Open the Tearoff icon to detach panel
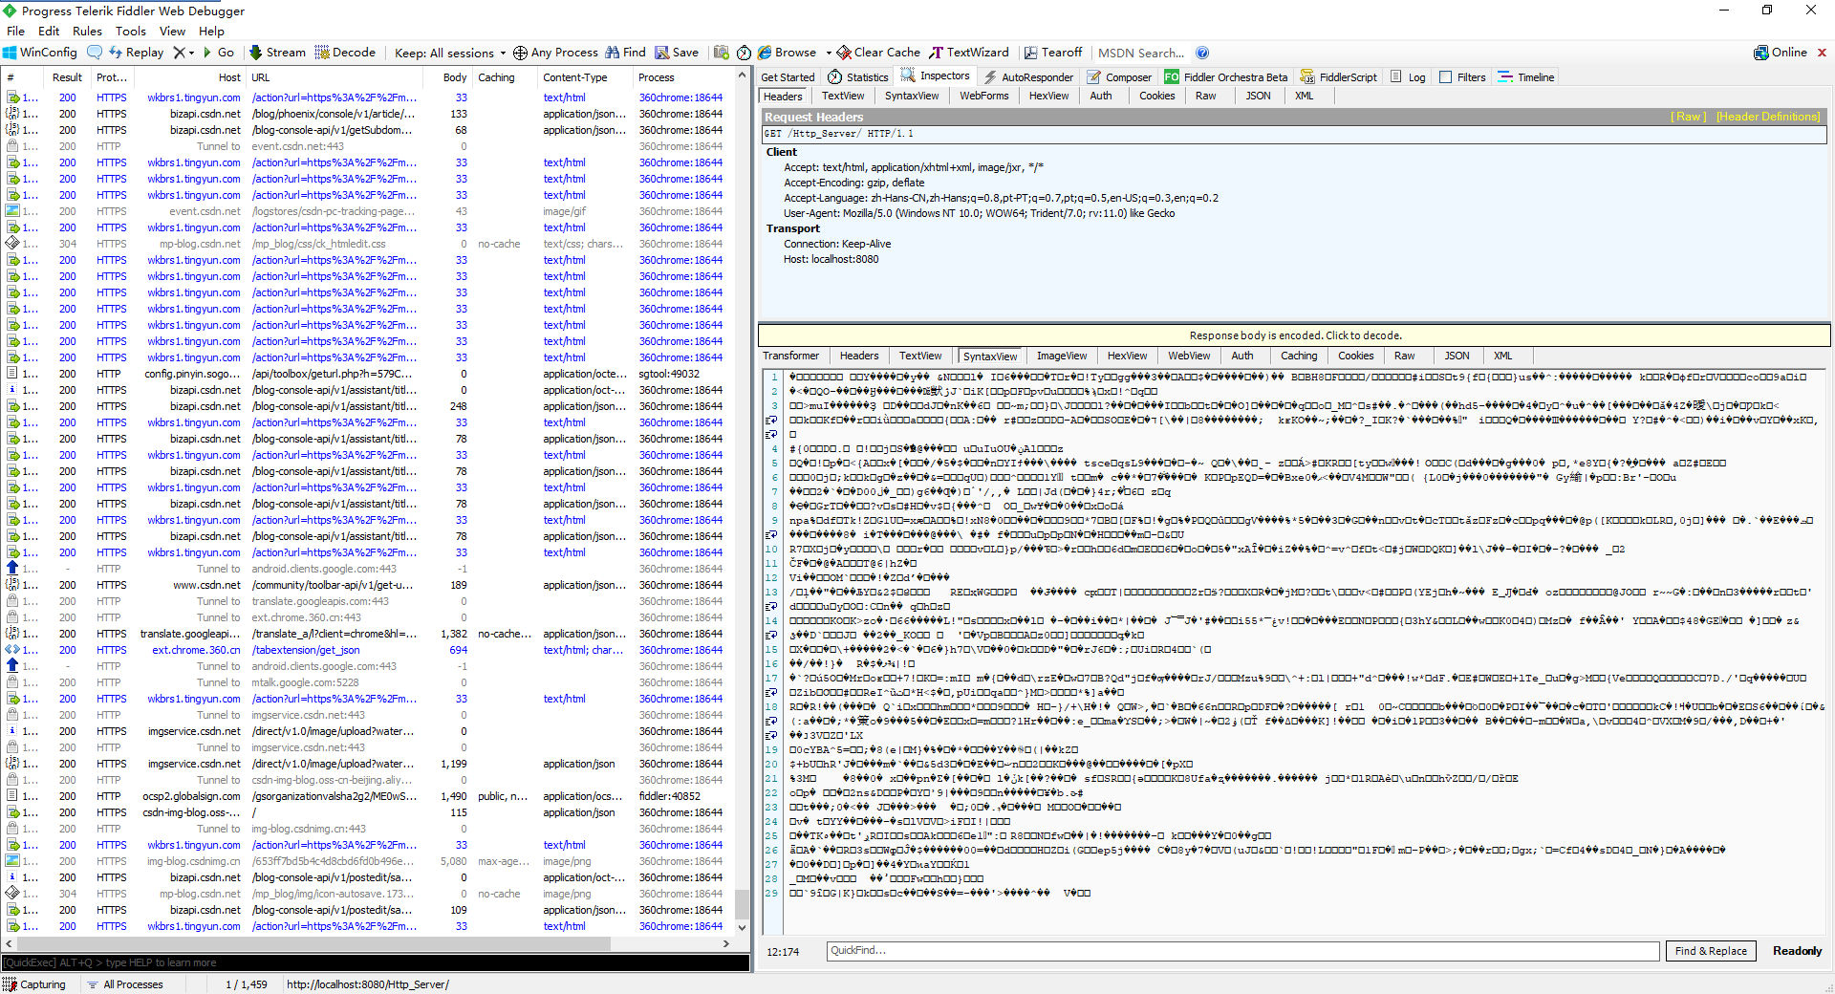Screen dimensions: 1835x994 coord(1053,53)
